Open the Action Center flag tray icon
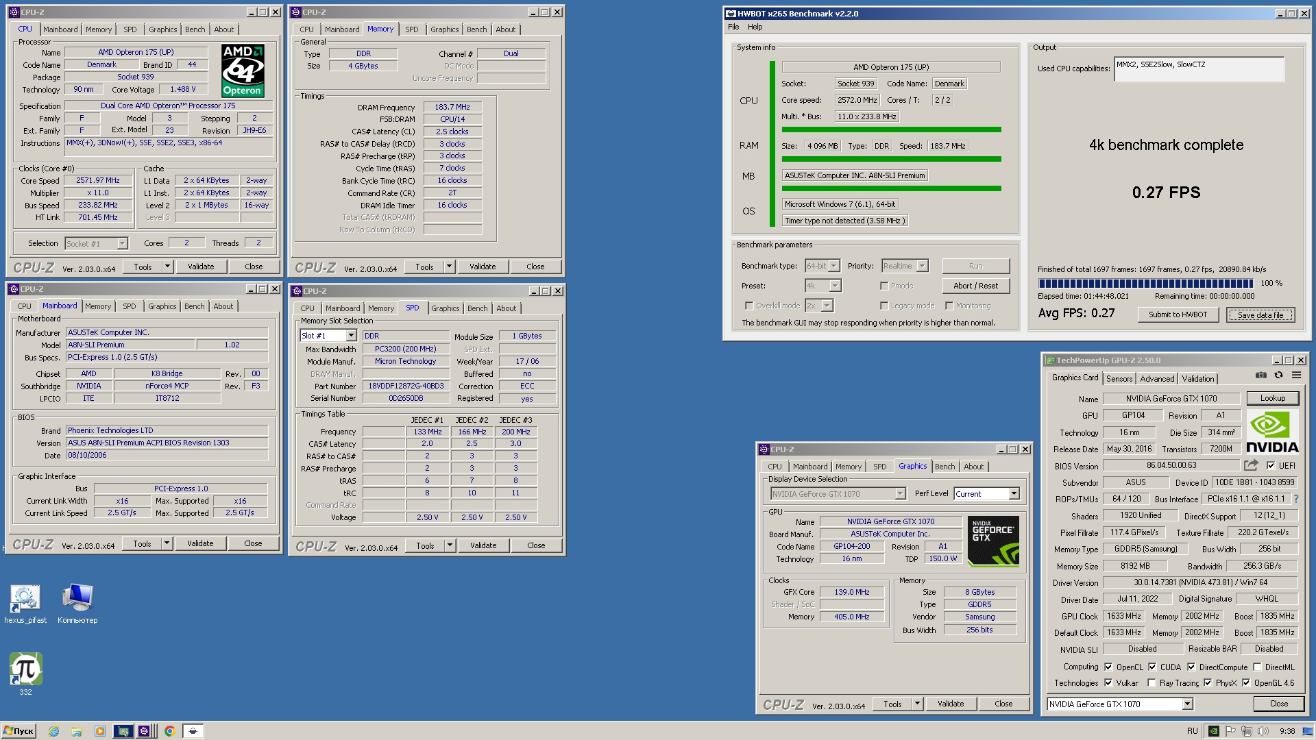The width and height of the screenshot is (1316, 740). (1230, 731)
